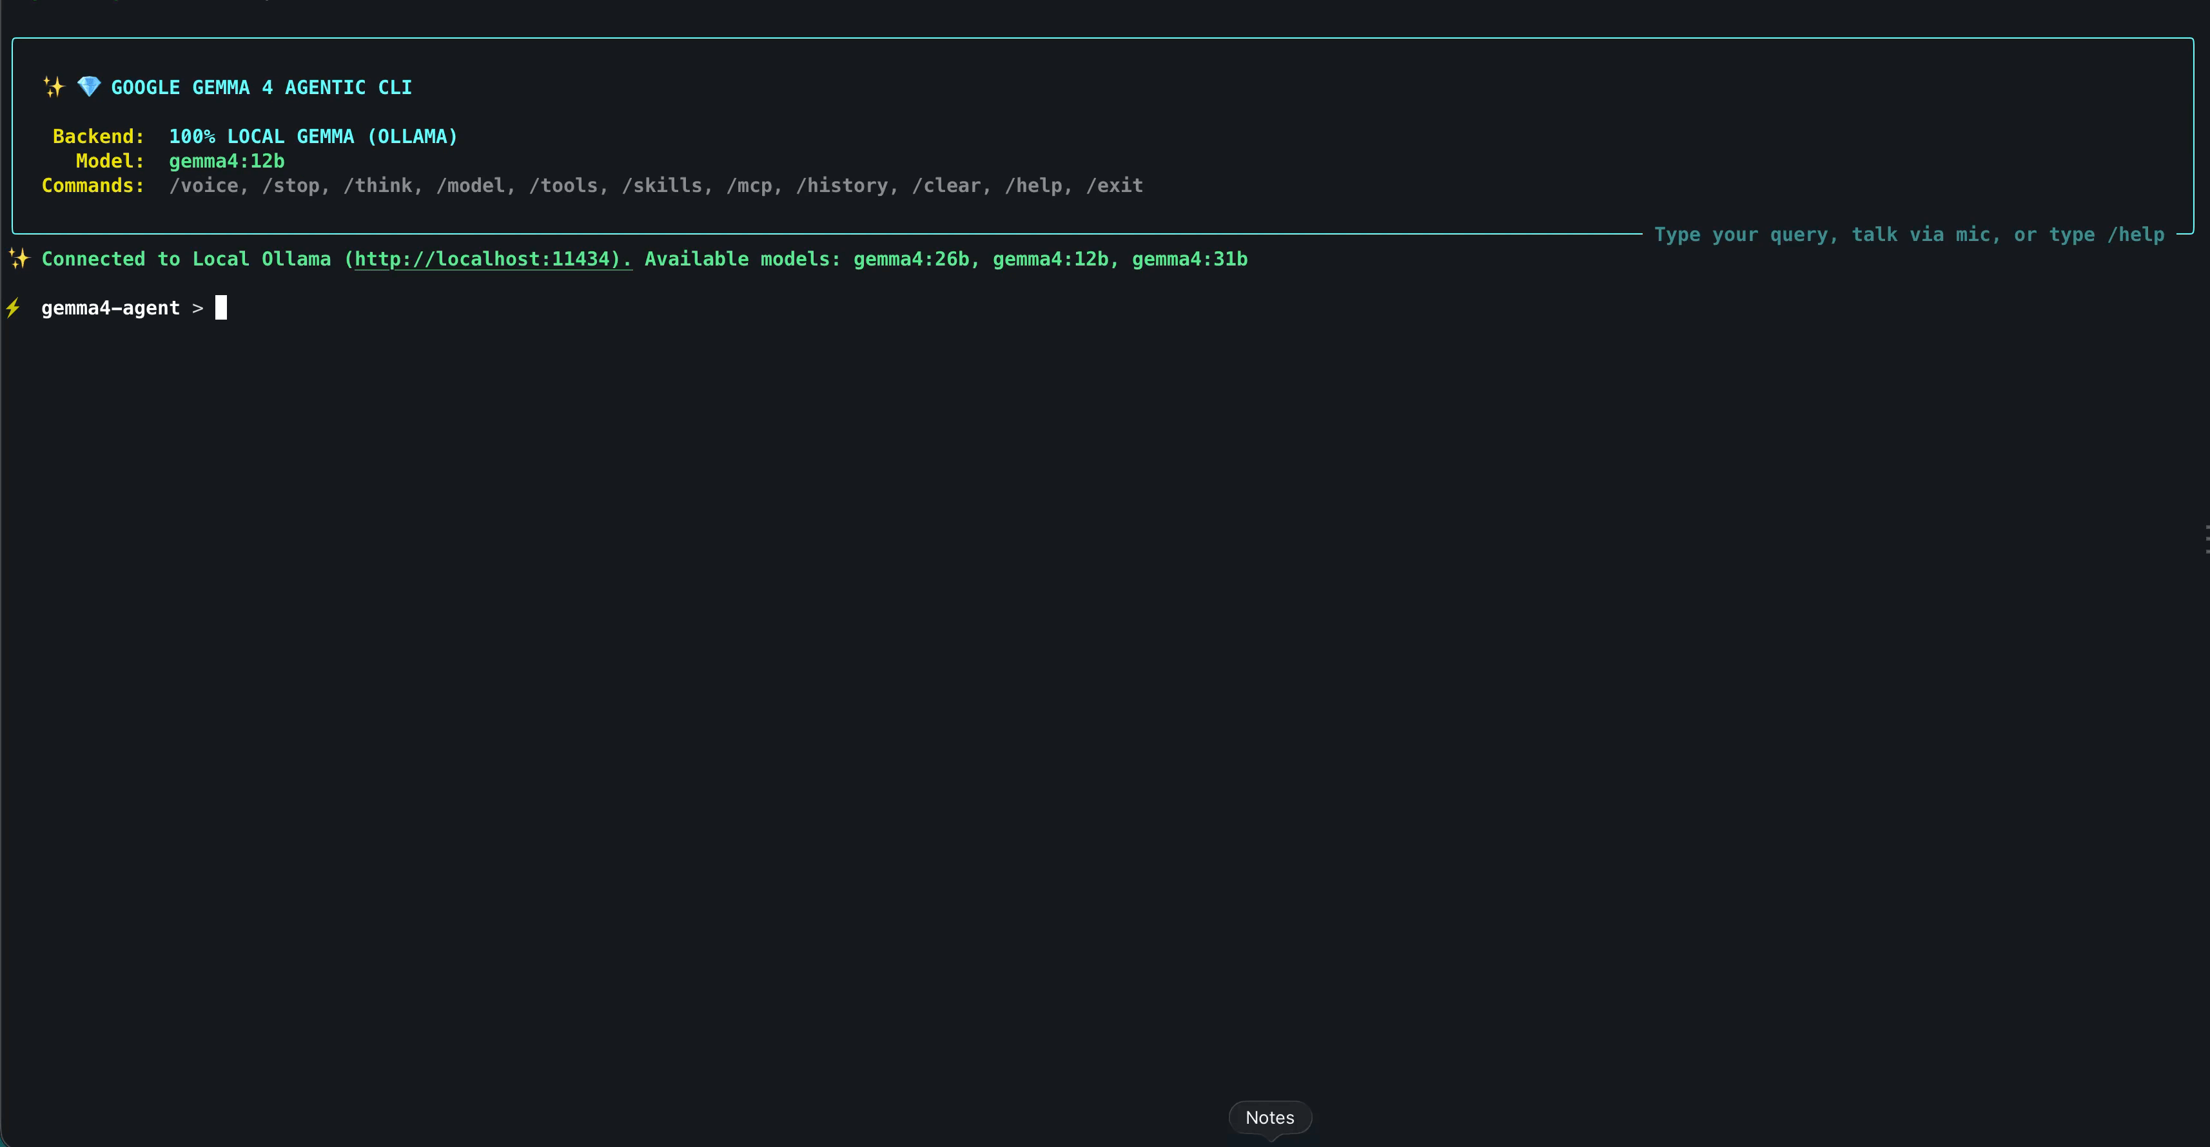The width and height of the screenshot is (2210, 1147).
Task: Select the /clear command text
Action: pos(945,185)
